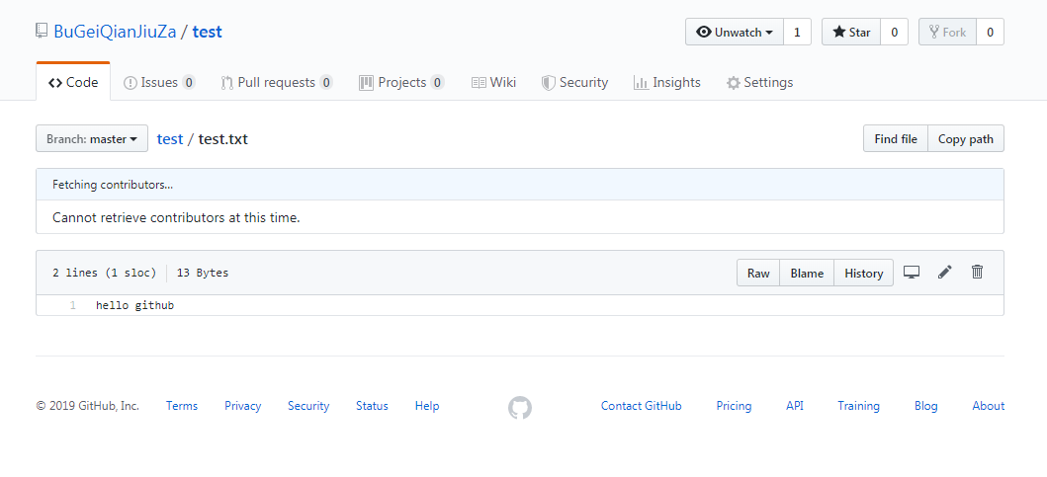The width and height of the screenshot is (1047, 477).
Task: Open the Terms footer link
Action: point(182,406)
